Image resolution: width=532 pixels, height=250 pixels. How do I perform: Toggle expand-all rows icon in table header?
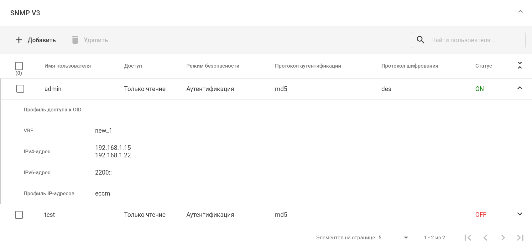tap(520, 65)
